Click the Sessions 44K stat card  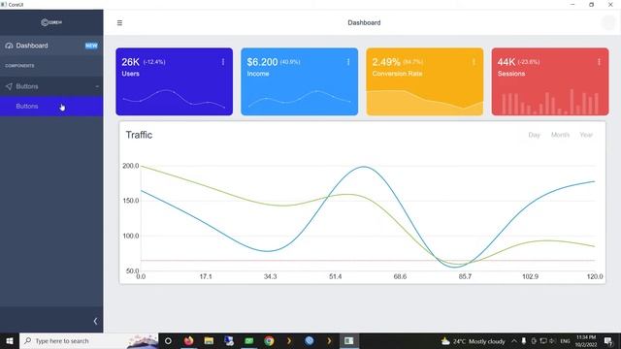click(550, 81)
